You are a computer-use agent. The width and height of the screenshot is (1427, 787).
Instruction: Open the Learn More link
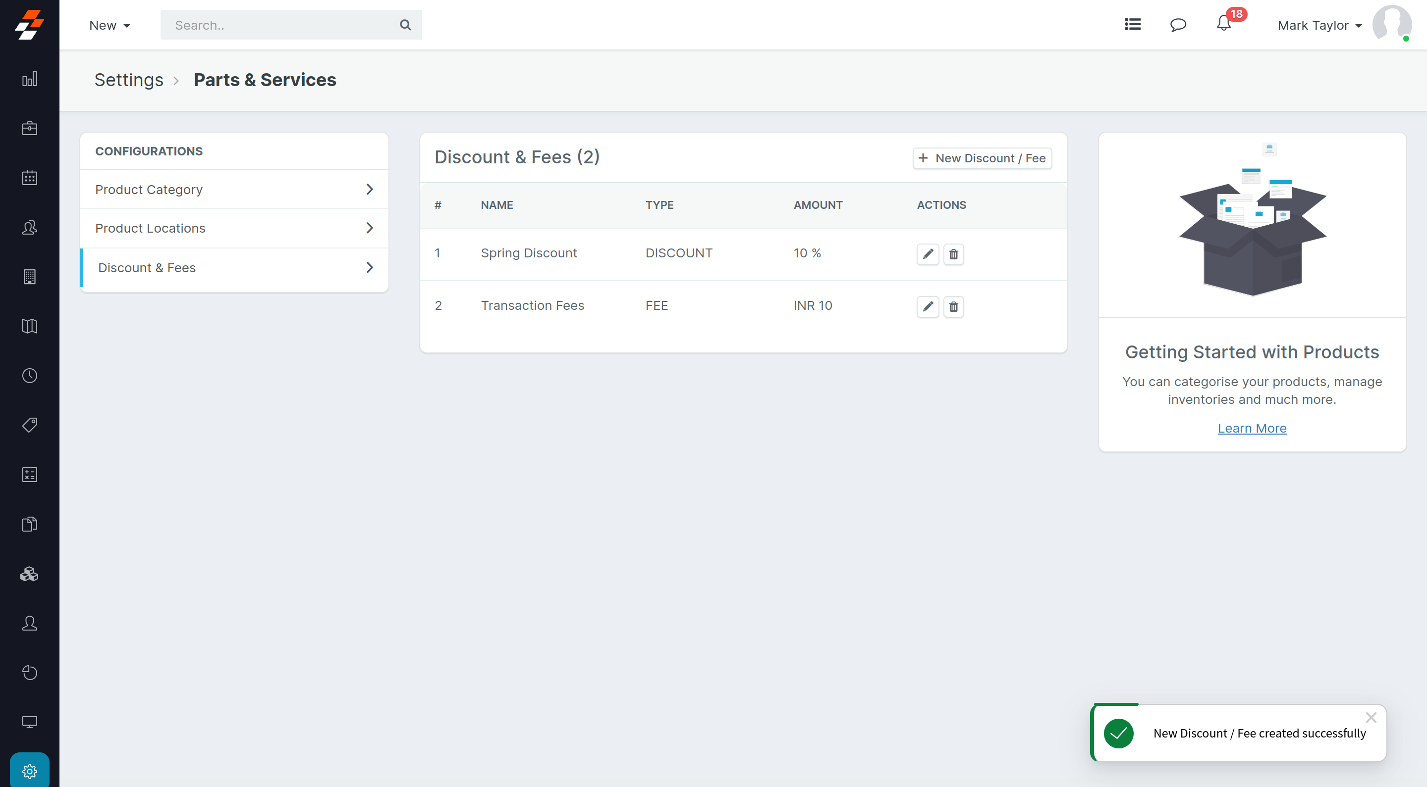[1252, 428]
